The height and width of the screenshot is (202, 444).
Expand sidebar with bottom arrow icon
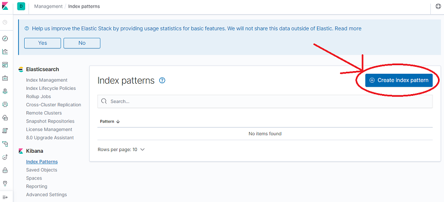point(5,197)
